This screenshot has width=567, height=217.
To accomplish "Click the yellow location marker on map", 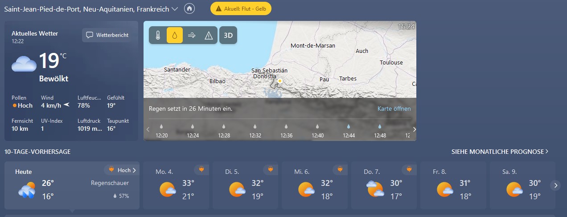I will coord(280,81).
